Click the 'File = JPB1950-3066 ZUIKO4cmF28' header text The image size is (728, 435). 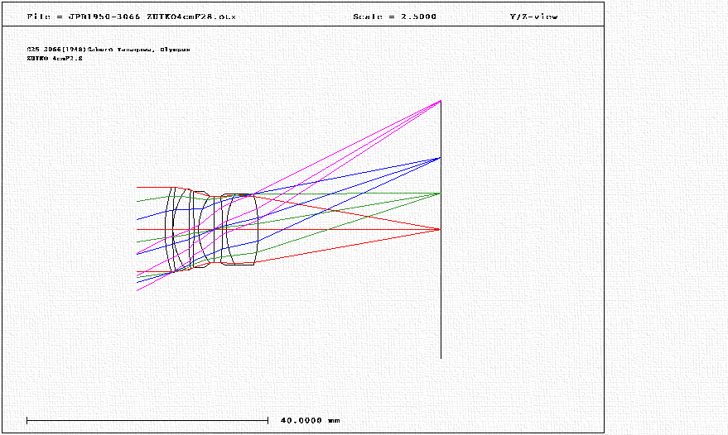[x=132, y=17]
